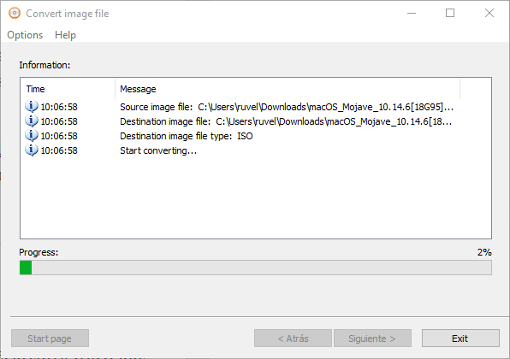The height and width of the screenshot is (359, 510).
Task: Click the info icon beside Source image file
Action: [31, 107]
